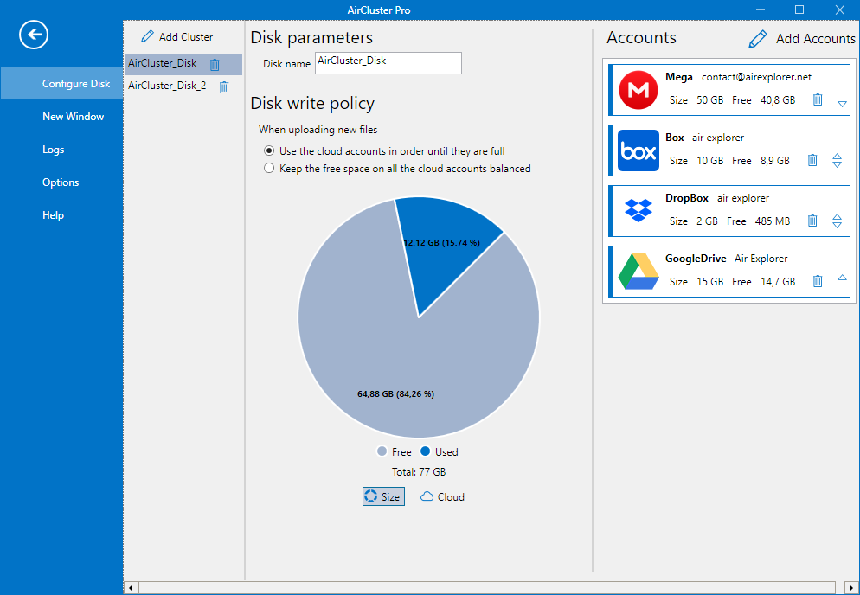Click the DropBox free value 485 MB

tap(773, 221)
